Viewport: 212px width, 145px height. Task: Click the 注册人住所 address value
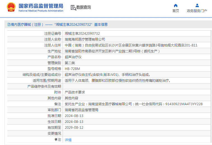[x=131, y=45]
